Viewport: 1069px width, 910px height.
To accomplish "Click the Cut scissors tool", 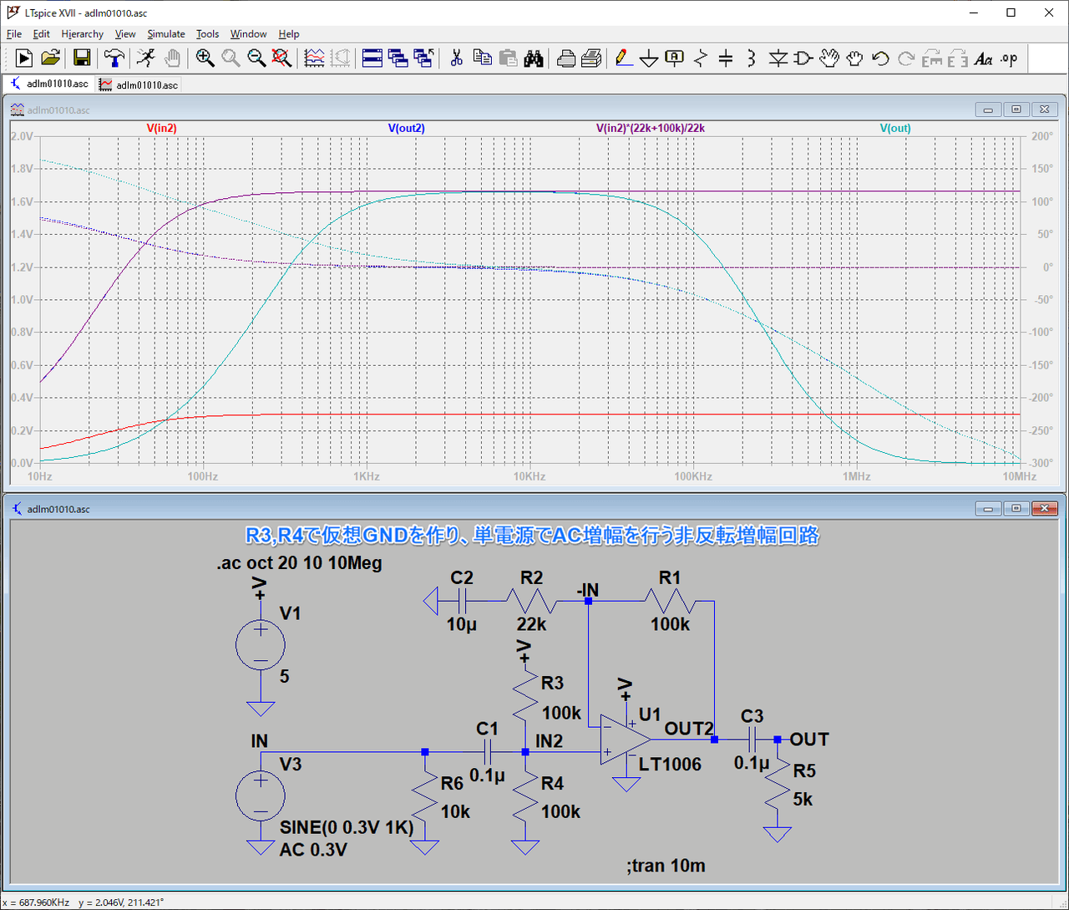I will point(456,58).
